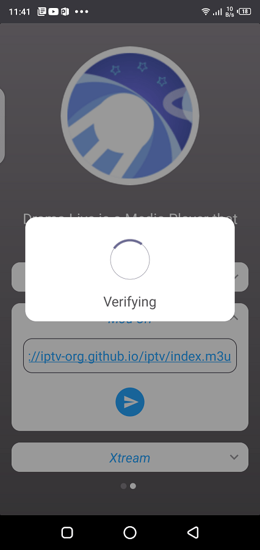Image resolution: width=260 pixels, height=550 pixels.
Task: Tap the Verifying progress spinner
Action: pos(130,260)
